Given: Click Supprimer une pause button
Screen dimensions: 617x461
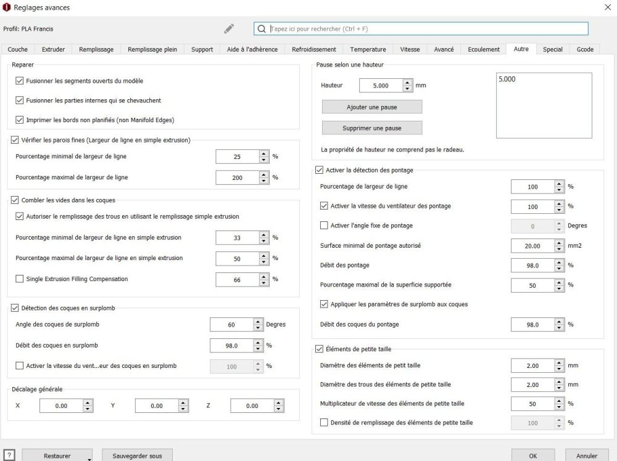Looking at the screenshot, I should point(372,128).
